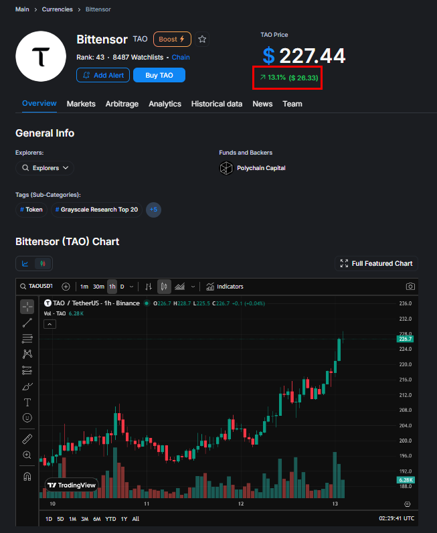Screen dimensions: 437x533
Task: Click the Polychain Capital logo
Action: (226, 168)
